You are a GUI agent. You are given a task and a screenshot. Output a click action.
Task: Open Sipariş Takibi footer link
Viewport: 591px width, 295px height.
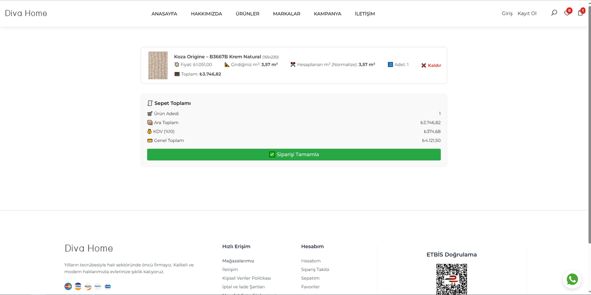315,269
